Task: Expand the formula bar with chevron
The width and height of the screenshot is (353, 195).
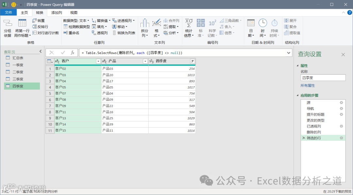Action: click(289, 53)
